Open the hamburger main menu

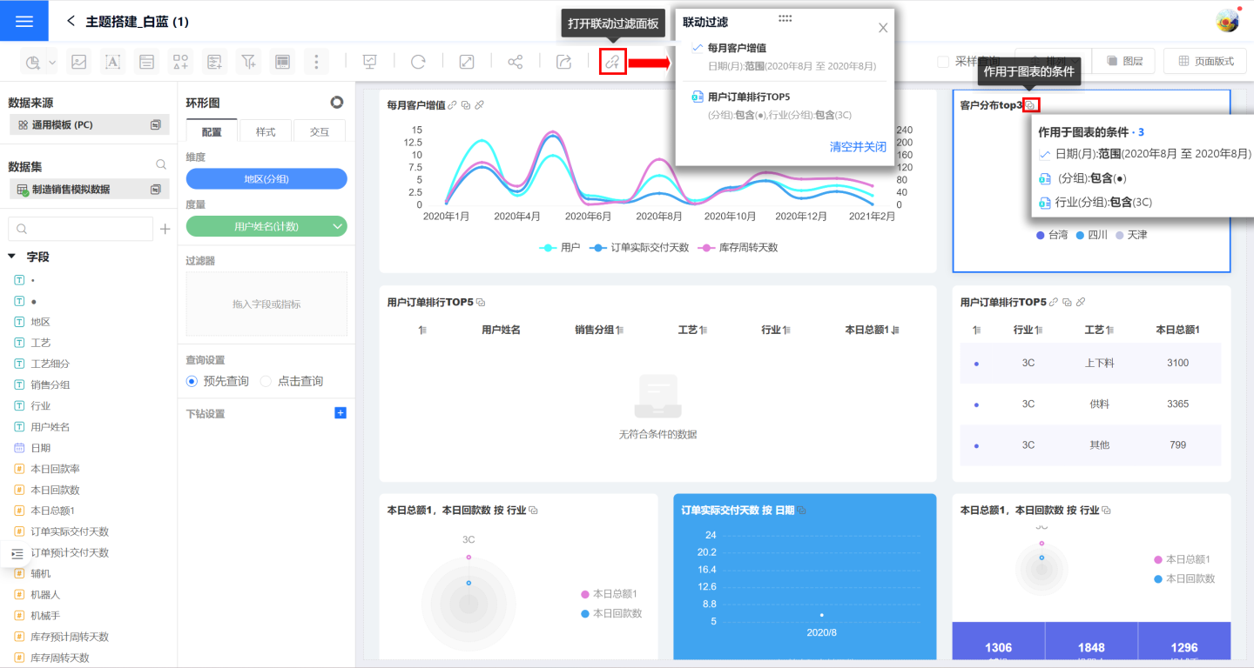[24, 21]
